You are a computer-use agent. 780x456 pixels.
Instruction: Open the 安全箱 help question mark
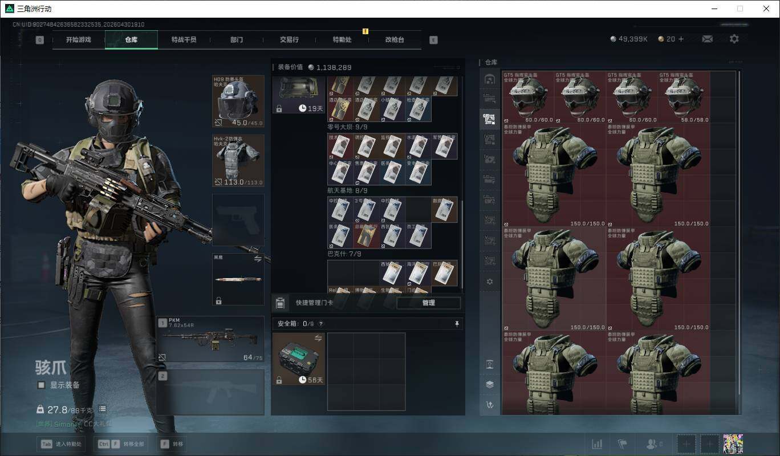pos(321,324)
